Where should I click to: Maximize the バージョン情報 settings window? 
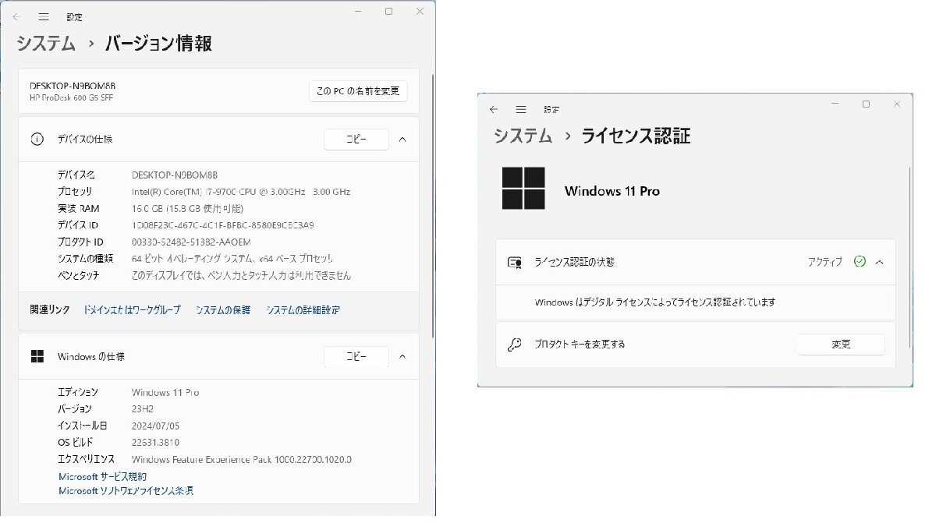click(388, 11)
